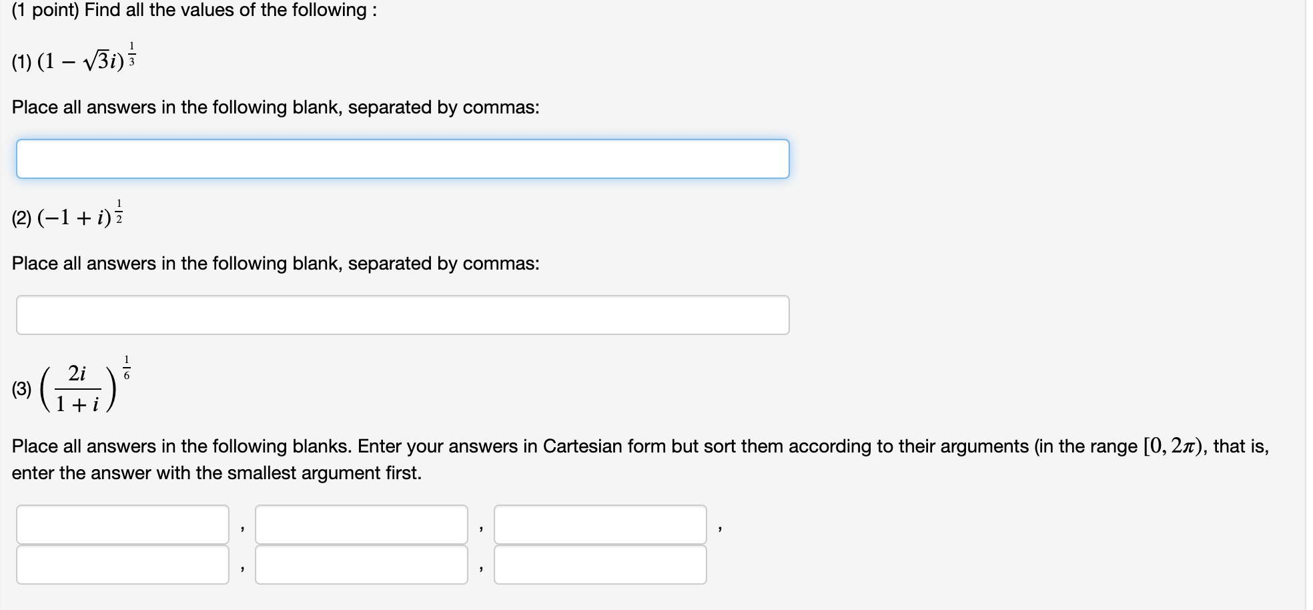Click the last bottom-row blank for problem (3)

point(600,565)
